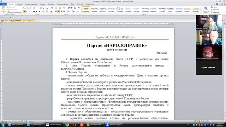
Task: Open Yandex browser from taskbar
Action: click(82, 125)
